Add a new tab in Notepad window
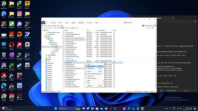Viewport: 198px width, 111px height. [x=178, y=18]
